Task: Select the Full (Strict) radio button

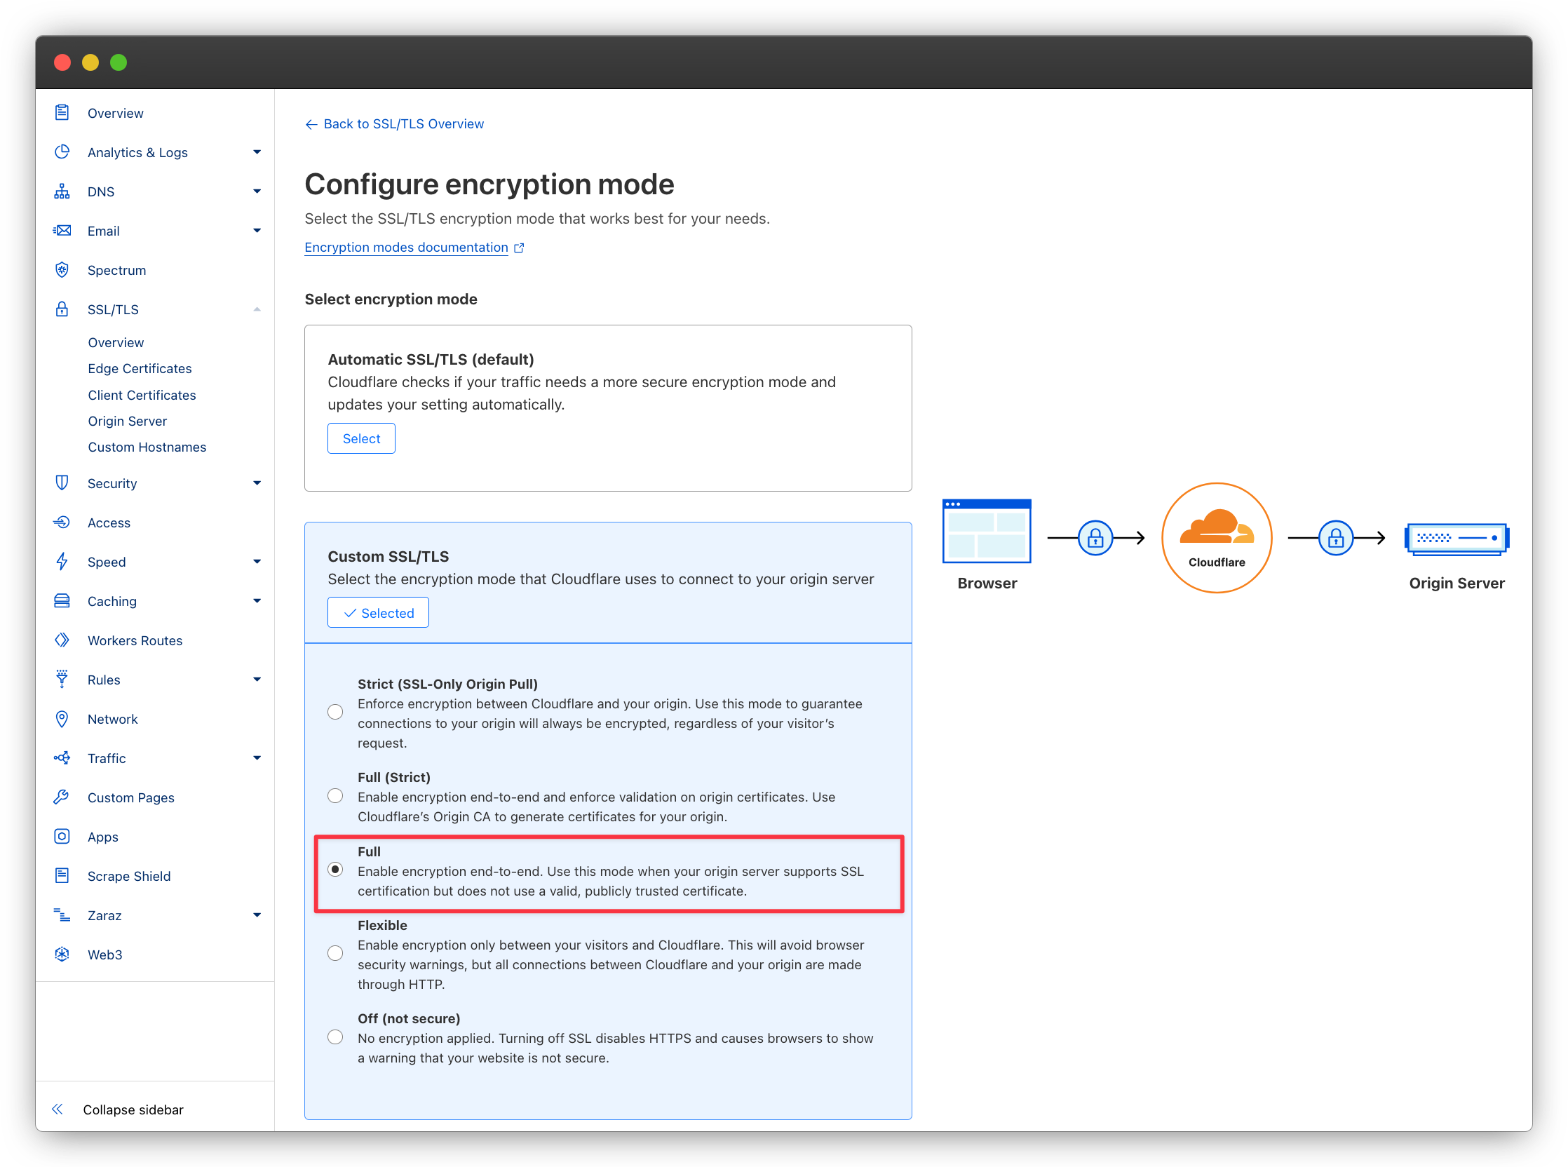Action: tap(335, 796)
